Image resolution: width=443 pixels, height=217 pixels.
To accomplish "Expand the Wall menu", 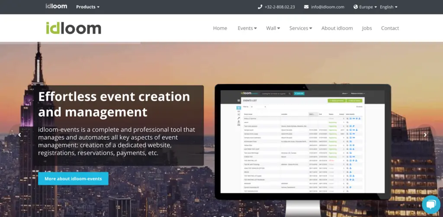I will click(x=273, y=28).
